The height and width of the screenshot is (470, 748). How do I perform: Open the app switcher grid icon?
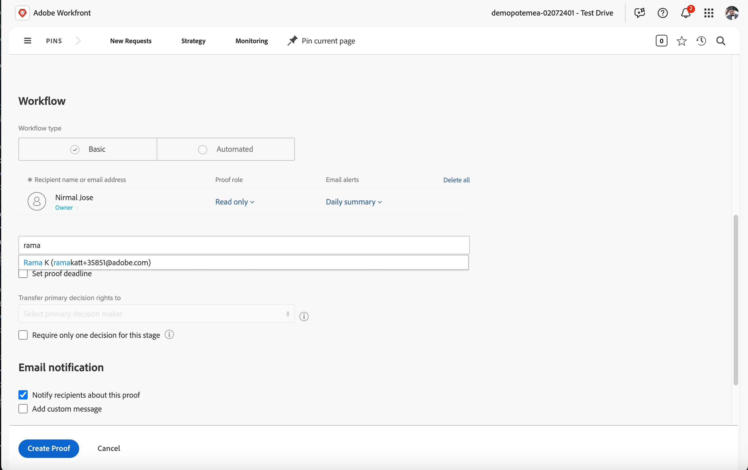[709, 13]
